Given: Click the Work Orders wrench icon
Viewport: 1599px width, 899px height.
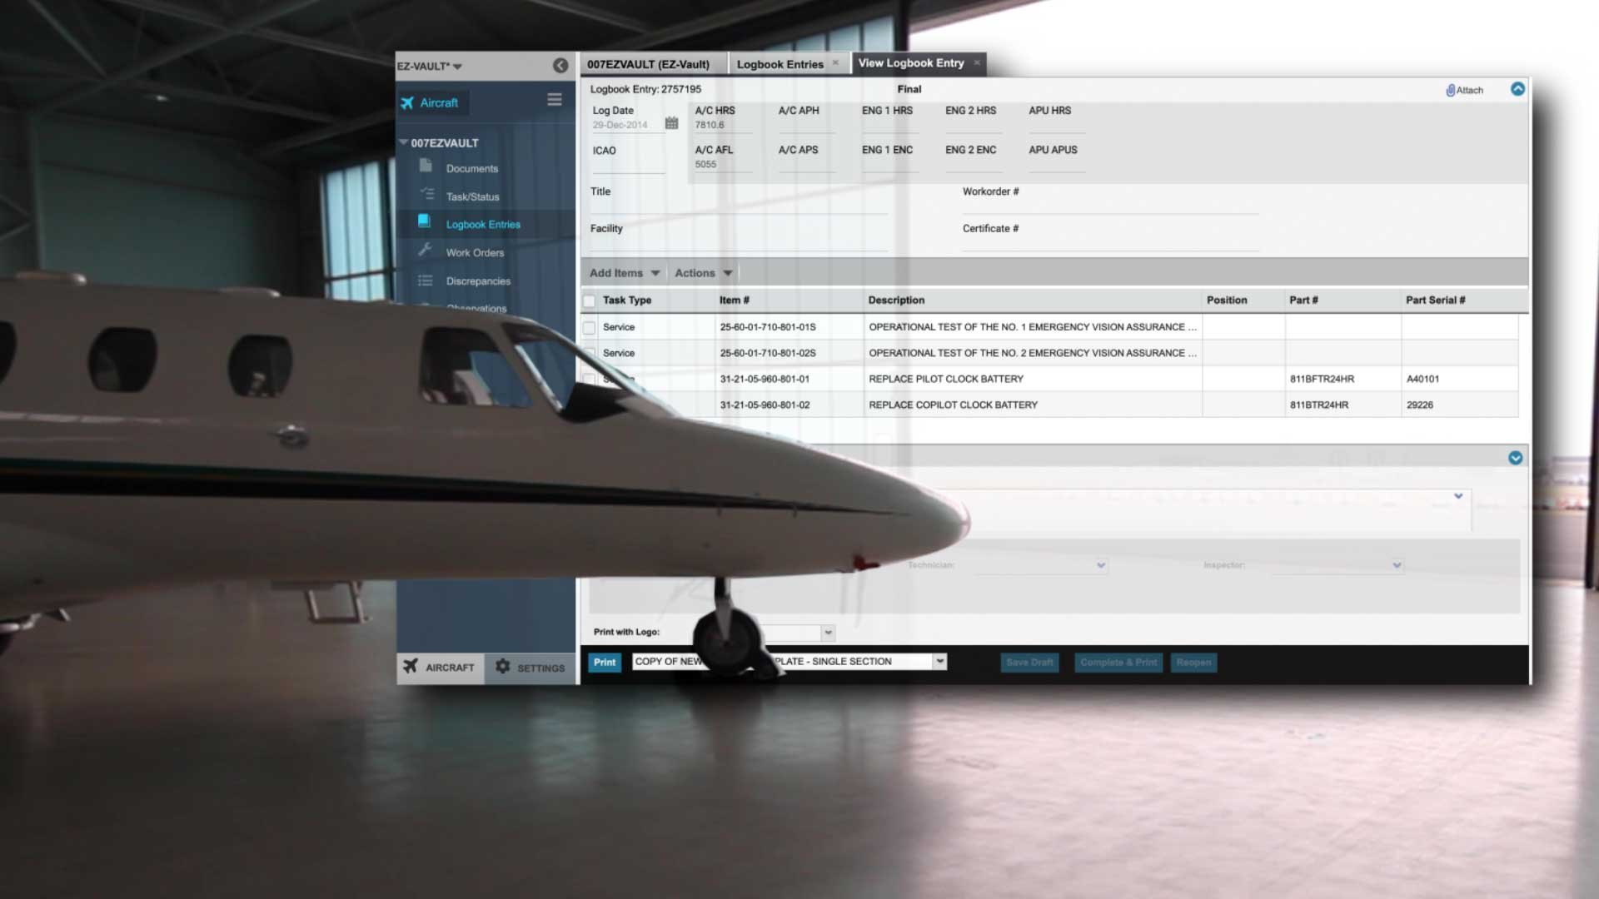Looking at the screenshot, I should (425, 250).
